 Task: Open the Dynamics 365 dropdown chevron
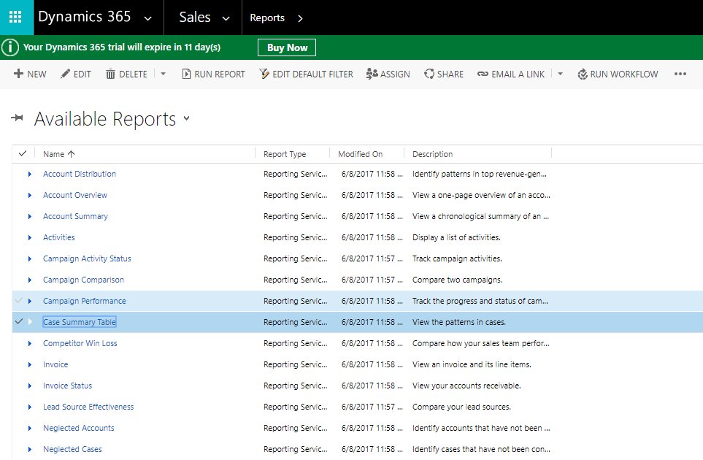pyautogui.click(x=147, y=18)
